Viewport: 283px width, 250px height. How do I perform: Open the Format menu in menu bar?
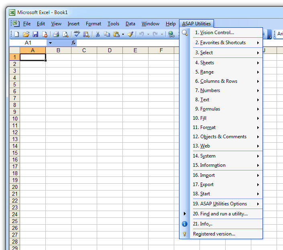coord(93,24)
